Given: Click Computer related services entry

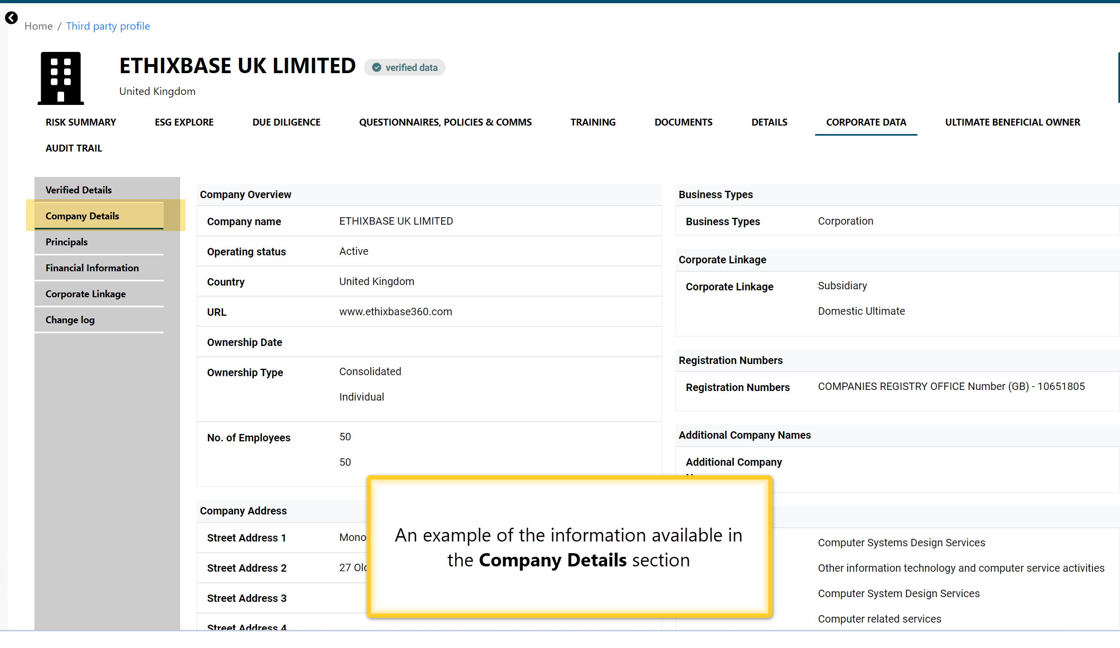Looking at the screenshot, I should point(879,619).
